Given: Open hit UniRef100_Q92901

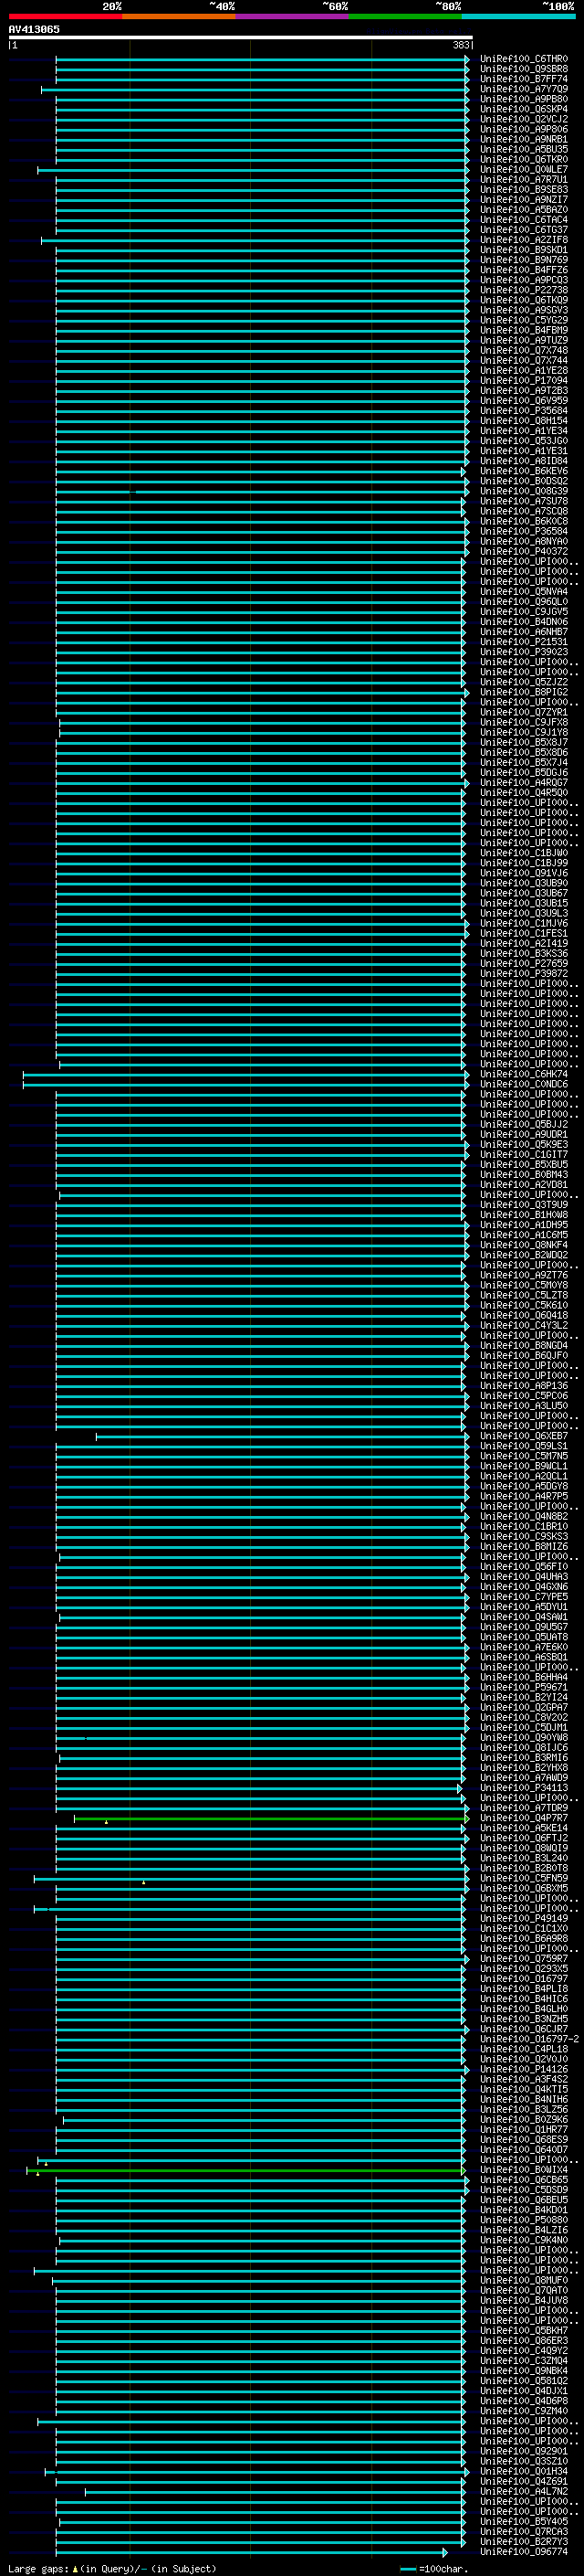Looking at the screenshot, I should click(x=524, y=2451).
